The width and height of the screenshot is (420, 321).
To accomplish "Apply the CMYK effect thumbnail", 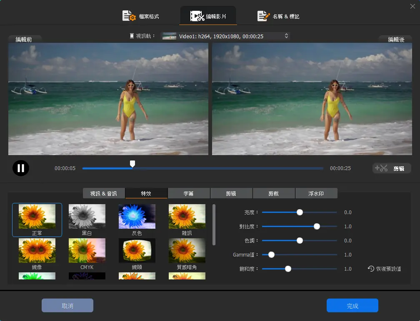I will tap(87, 250).
